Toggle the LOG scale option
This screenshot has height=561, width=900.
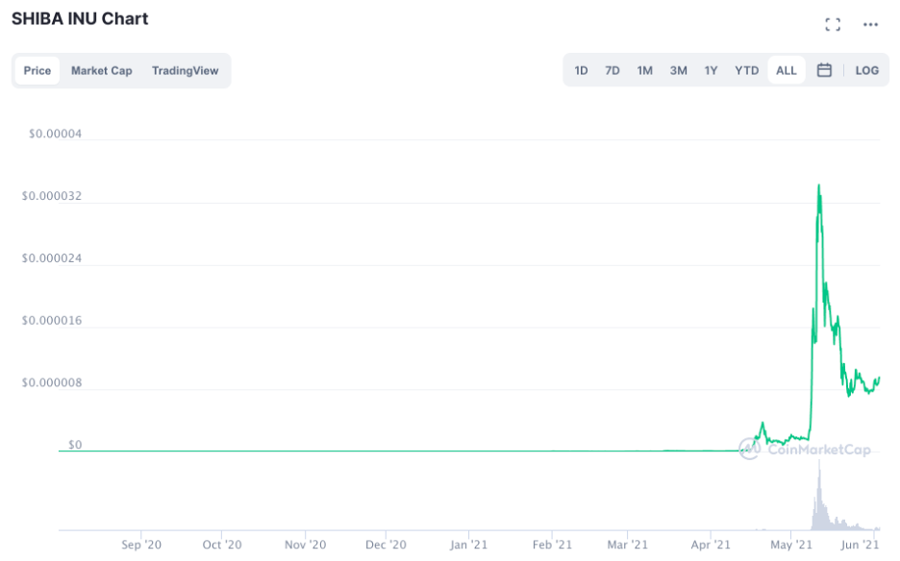(866, 70)
